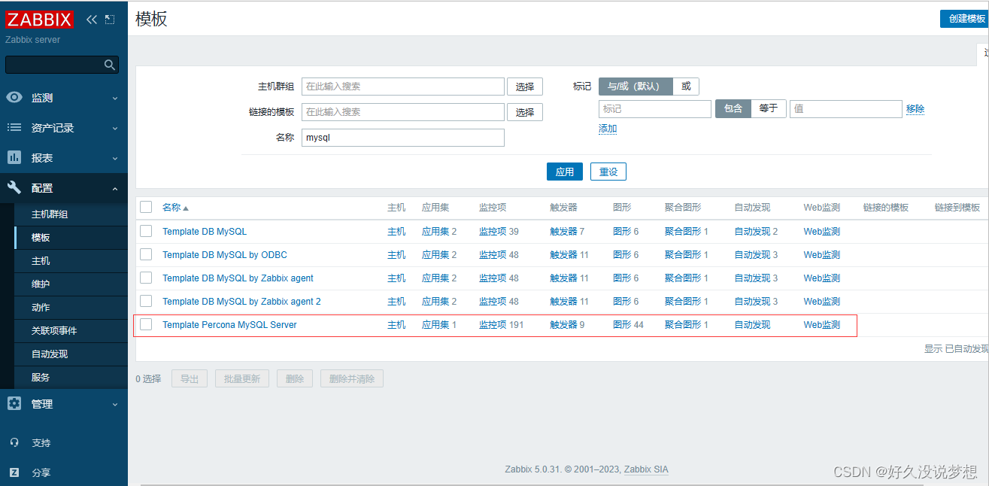The image size is (989, 486).
Task: Click the tag 值 input field
Action: click(x=846, y=109)
